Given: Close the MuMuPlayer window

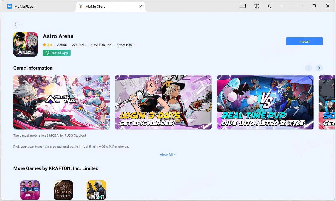Looking at the screenshot, I should pos(328,6).
